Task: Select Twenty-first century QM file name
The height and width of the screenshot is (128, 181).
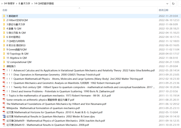Action: 81,87
